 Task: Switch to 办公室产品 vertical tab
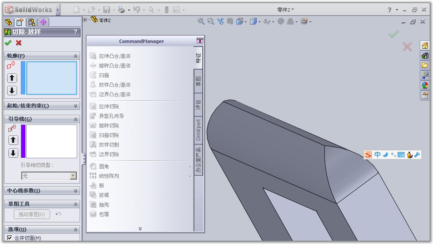(198, 159)
